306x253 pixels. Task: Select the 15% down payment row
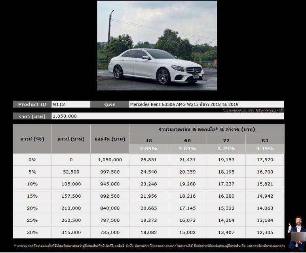point(148,196)
